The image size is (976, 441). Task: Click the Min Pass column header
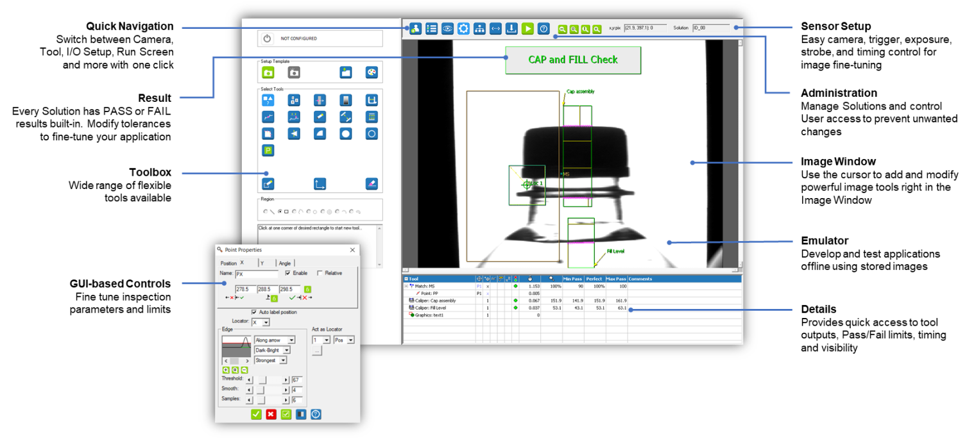click(573, 279)
